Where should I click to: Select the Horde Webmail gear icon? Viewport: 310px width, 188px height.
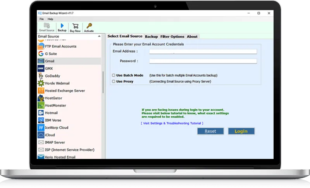pyautogui.click(x=41, y=83)
